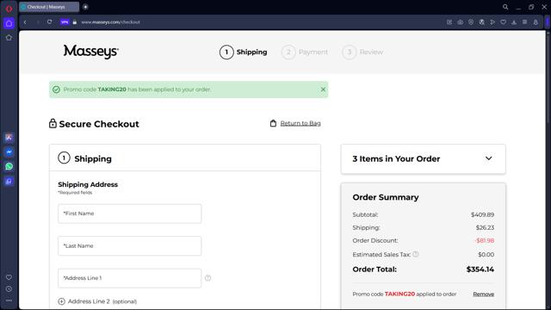Screen dimensions: 551x310
Task: Remove the TAKING20 promo code
Action: click(484, 294)
